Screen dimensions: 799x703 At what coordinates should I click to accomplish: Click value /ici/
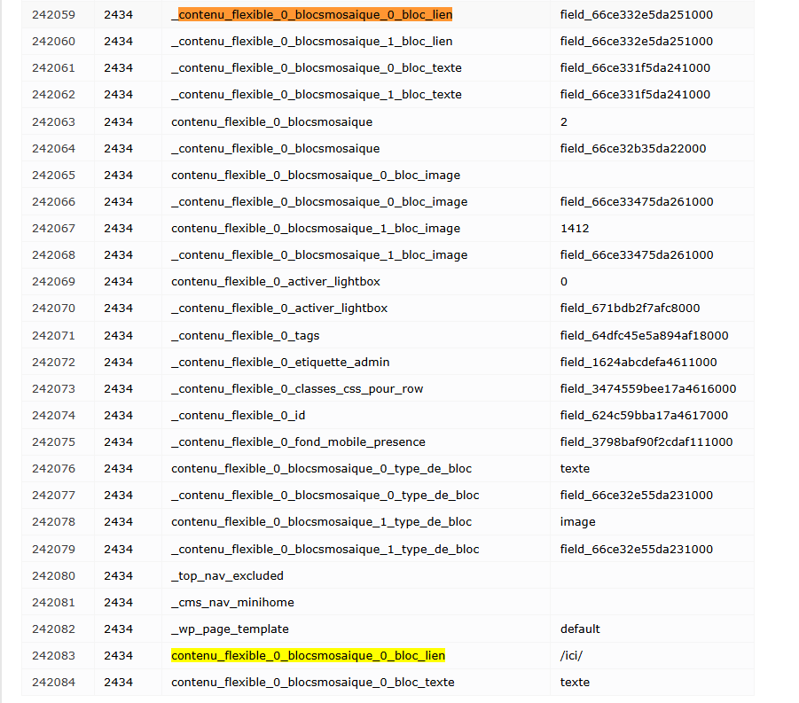tap(571, 656)
